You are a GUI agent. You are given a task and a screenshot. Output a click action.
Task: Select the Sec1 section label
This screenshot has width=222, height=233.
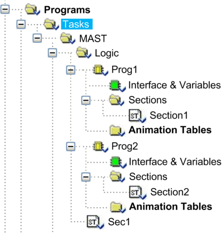pyautogui.click(x=119, y=222)
